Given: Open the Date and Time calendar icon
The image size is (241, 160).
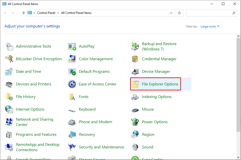Looking at the screenshot, I should 9,72.
